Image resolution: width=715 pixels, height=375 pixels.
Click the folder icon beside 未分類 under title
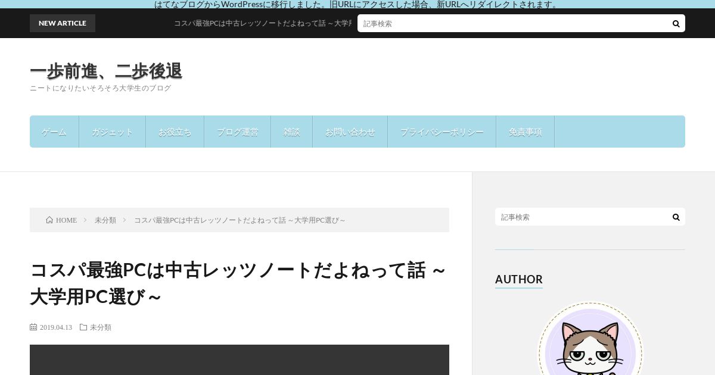tap(83, 327)
